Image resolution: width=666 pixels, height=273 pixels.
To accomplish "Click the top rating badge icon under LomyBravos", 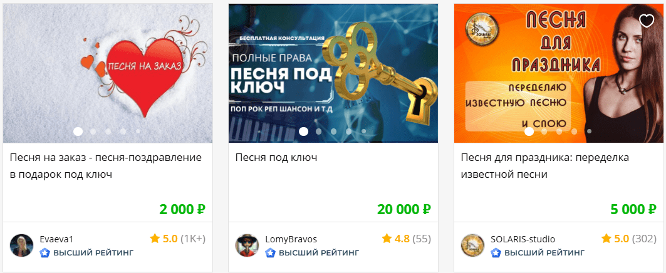I will tap(270, 253).
